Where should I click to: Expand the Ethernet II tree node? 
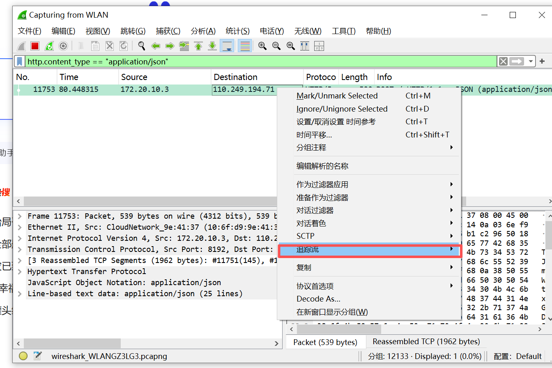19,227
